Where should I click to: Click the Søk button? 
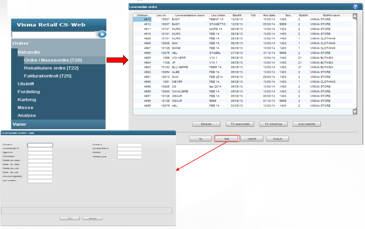tap(227, 139)
